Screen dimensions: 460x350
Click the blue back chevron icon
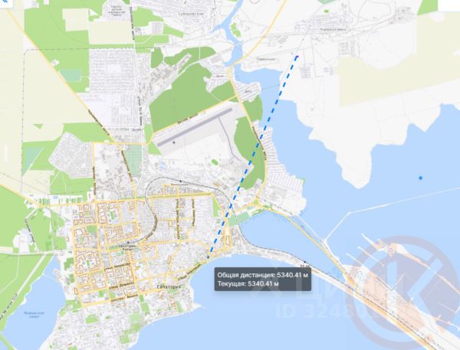point(4,2)
